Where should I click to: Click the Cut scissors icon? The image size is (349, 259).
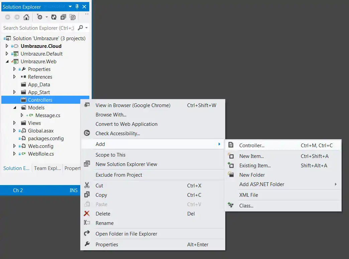point(87,185)
